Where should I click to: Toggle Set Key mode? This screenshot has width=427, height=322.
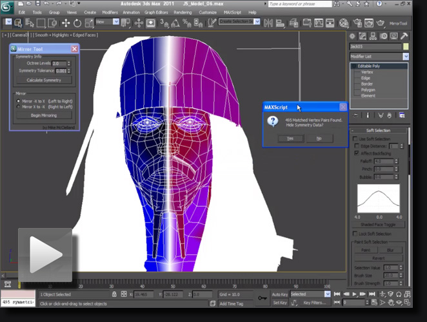[280, 303]
